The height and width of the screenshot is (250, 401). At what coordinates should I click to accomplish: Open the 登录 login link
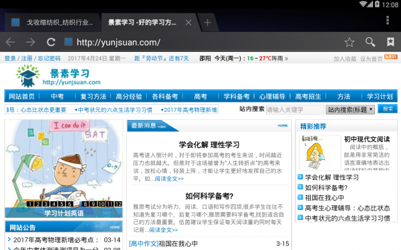click(x=10, y=59)
